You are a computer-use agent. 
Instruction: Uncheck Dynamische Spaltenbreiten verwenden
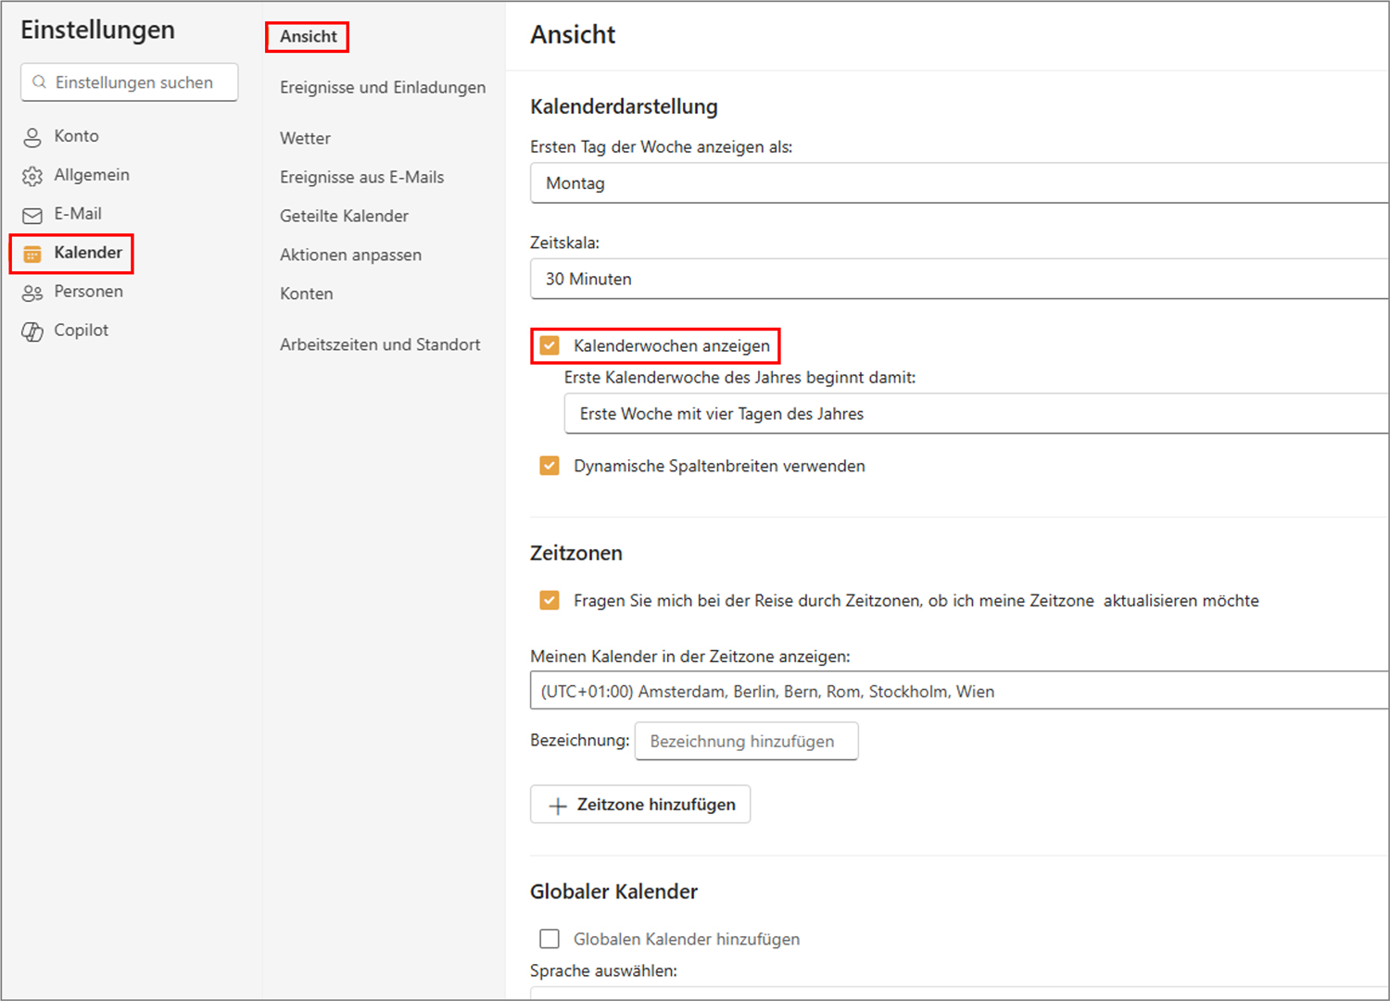pos(550,466)
